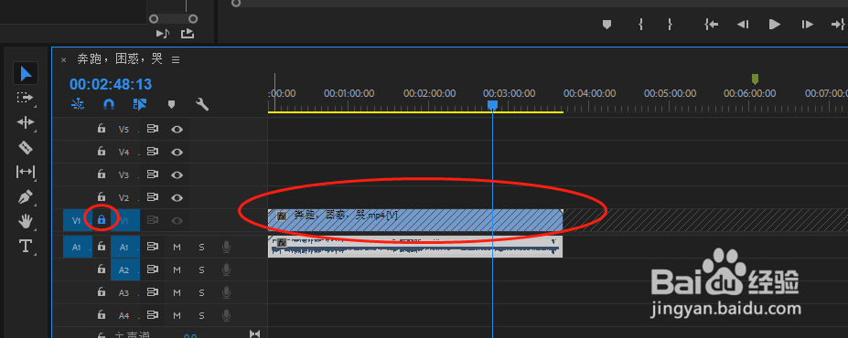Screen dimensions: 848x338
Task: Enable voice-over record on A1
Action: tap(226, 248)
